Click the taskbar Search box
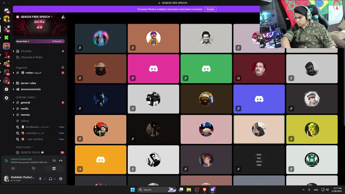The image size is (345, 194). [157, 190]
